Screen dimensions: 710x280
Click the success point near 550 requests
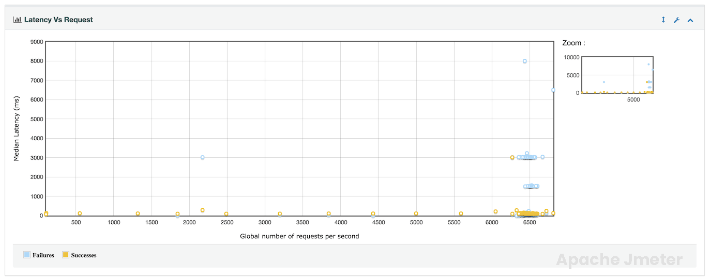(80, 213)
